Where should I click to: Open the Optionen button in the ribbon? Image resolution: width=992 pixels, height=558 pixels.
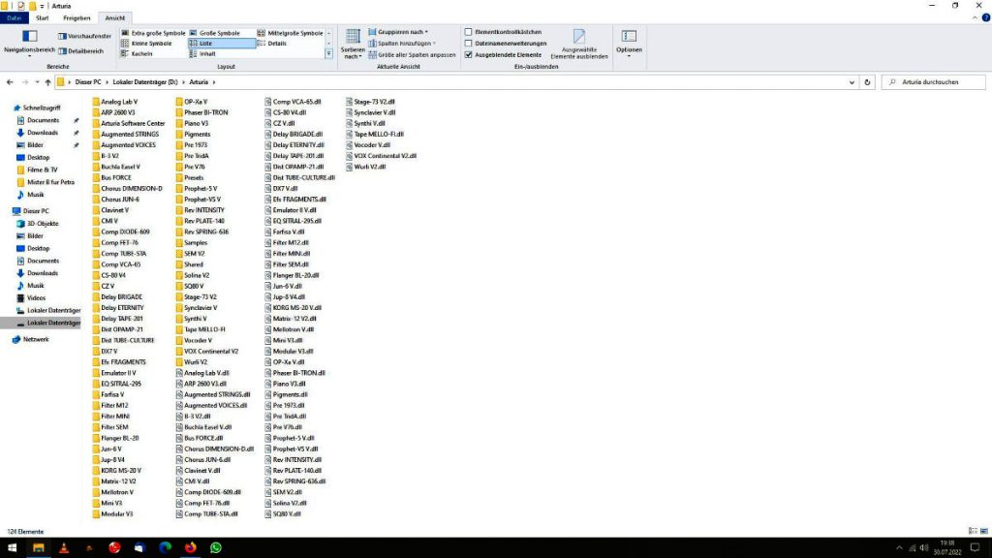coord(629,43)
